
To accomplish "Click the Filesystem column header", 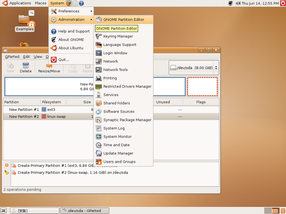I will [53, 102].
